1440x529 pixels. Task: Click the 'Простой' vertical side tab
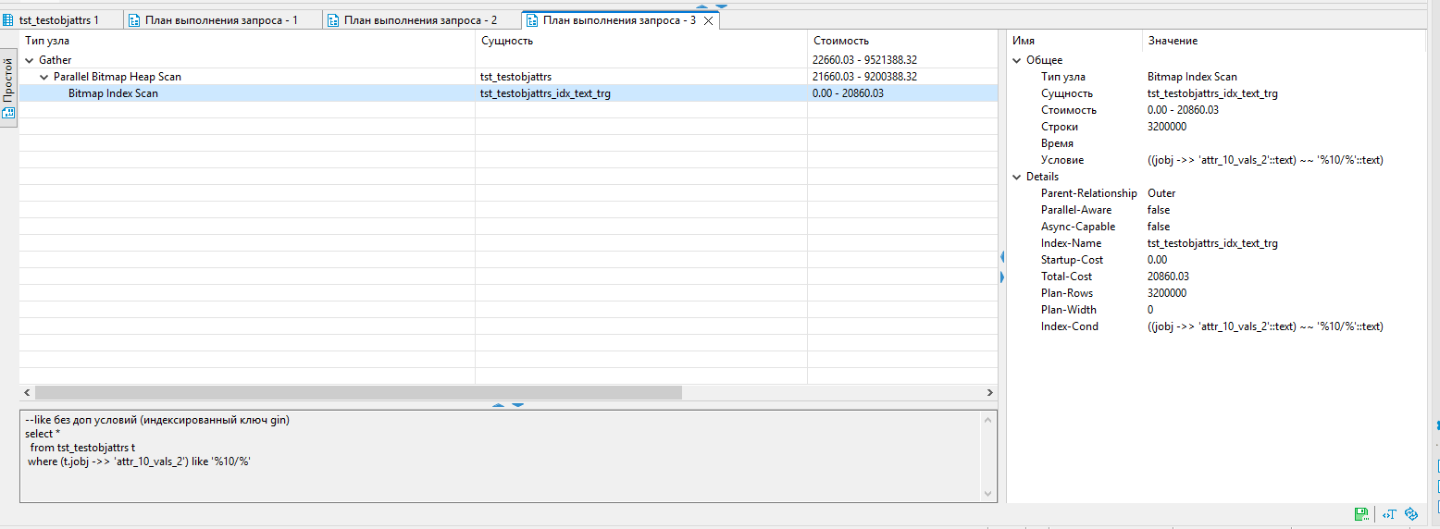tap(8, 79)
